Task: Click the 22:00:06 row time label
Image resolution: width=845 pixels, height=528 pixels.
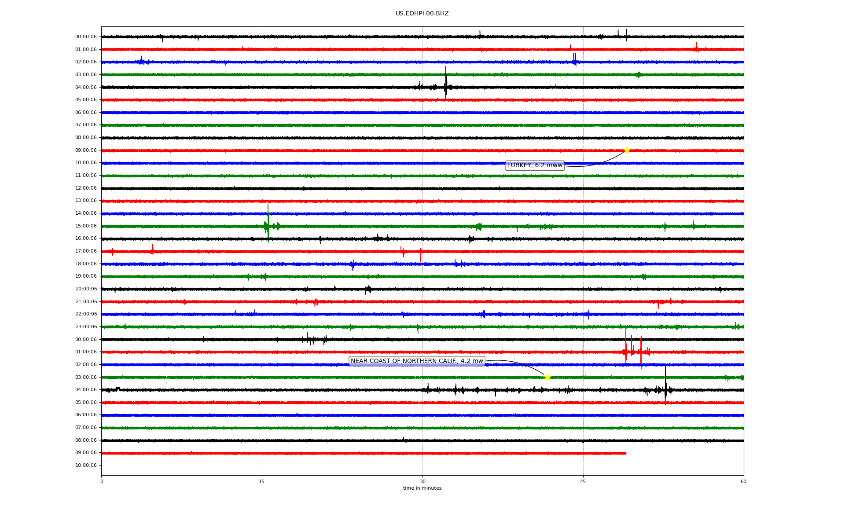Action: click(86, 314)
